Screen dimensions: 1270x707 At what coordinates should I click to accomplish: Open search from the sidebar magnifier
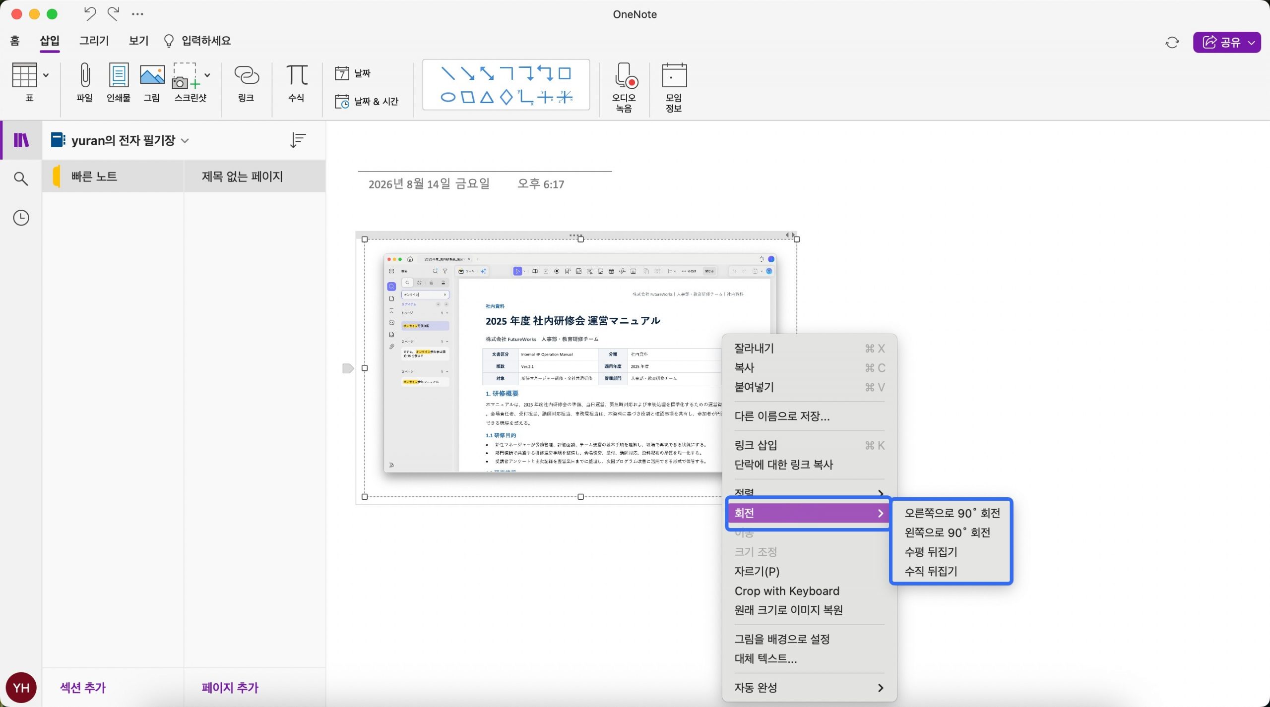coord(20,178)
